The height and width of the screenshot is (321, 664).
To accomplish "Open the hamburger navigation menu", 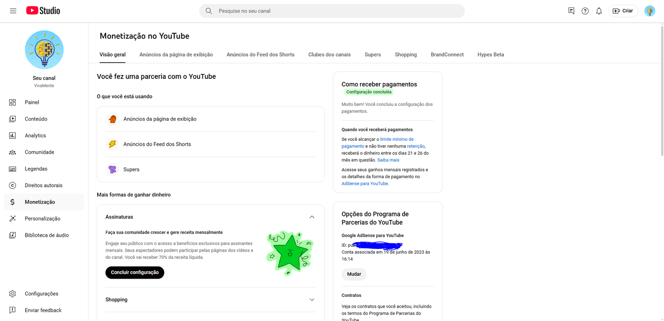I will [13, 11].
